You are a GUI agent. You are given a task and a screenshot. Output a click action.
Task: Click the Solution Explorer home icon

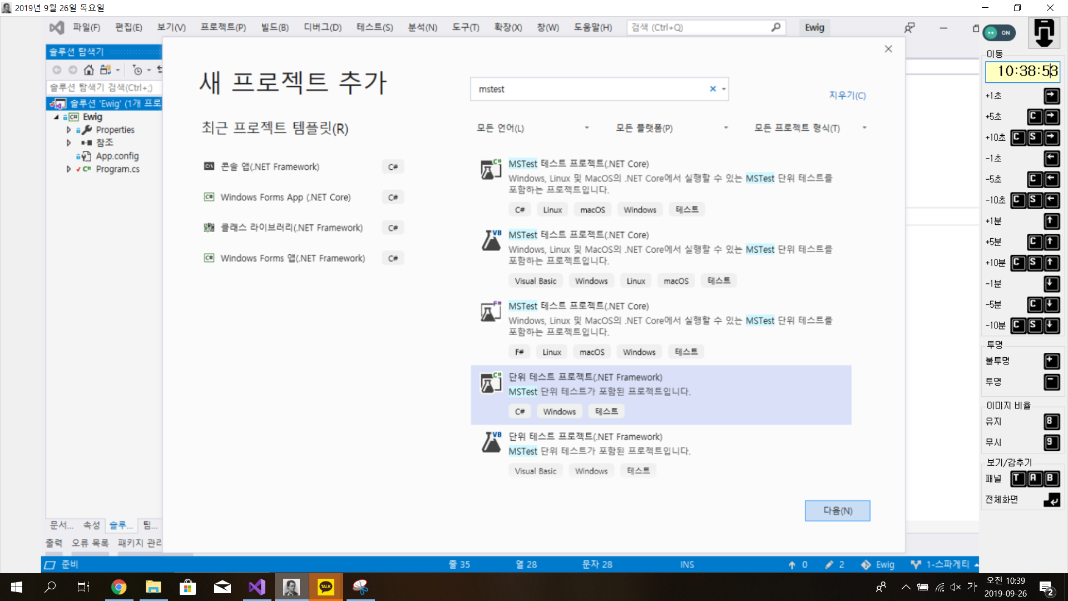[x=88, y=70]
